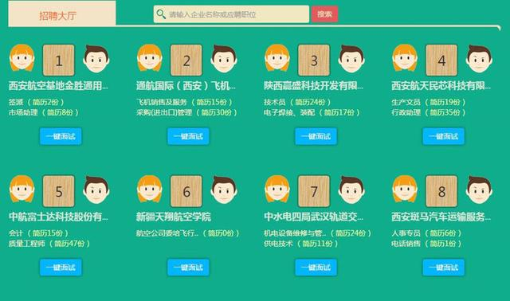Open company 通航国际（西安）飞机...
Viewport: 510px width, 301px height.
pyautogui.click(x=186, y=86)
